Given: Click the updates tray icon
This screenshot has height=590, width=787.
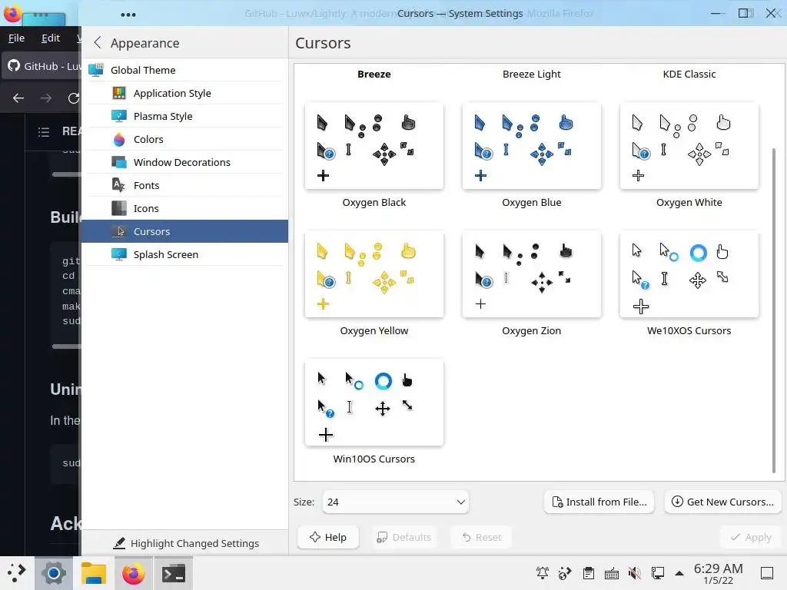Looking at the screenshot, I should point(566,573).
